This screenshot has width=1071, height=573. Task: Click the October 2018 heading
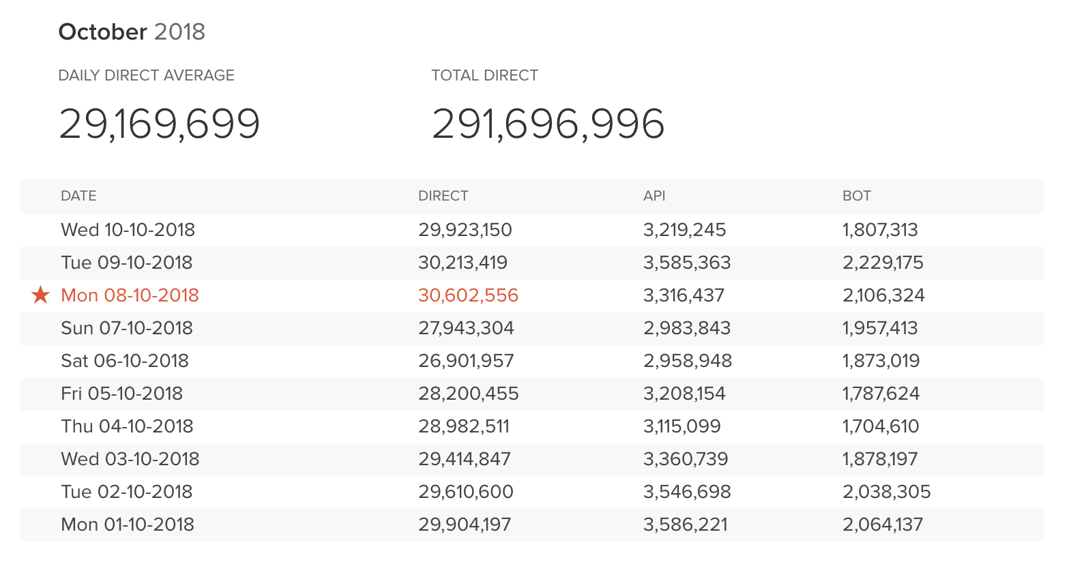[x=132, y=32]
